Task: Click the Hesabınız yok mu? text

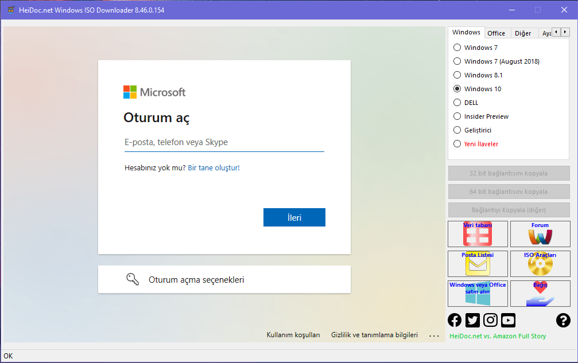Action: 155,168
